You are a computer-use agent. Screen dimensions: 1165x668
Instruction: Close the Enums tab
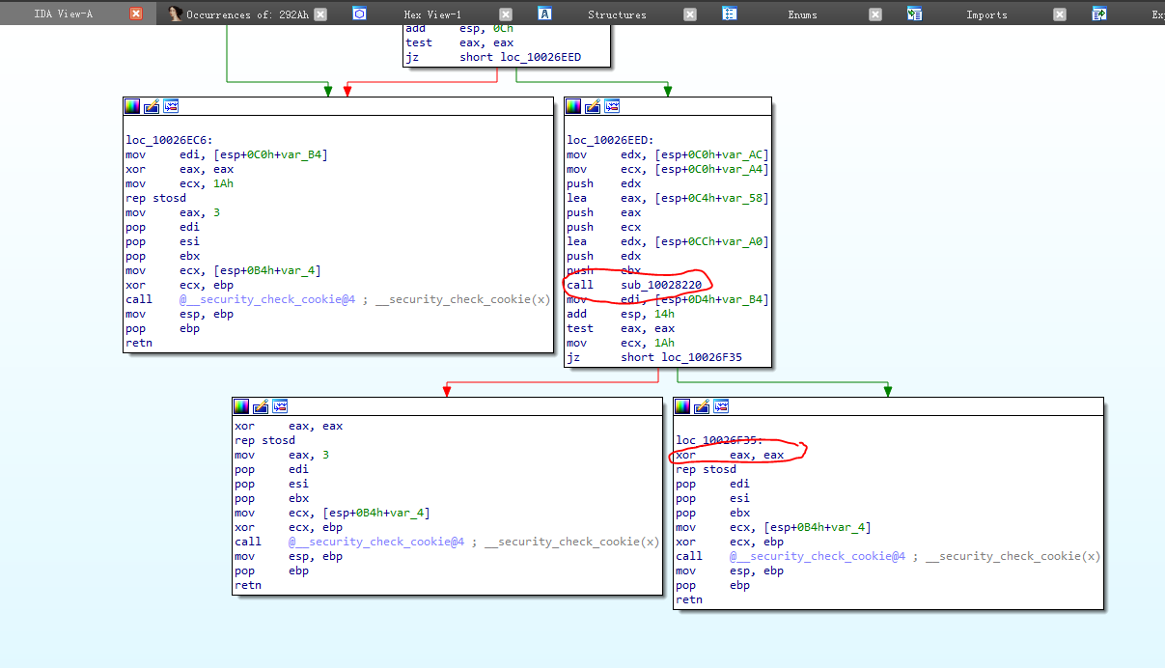[874, 14]
